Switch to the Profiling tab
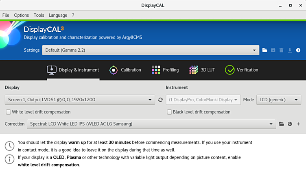The image size is (306, 172). [165, 70]
